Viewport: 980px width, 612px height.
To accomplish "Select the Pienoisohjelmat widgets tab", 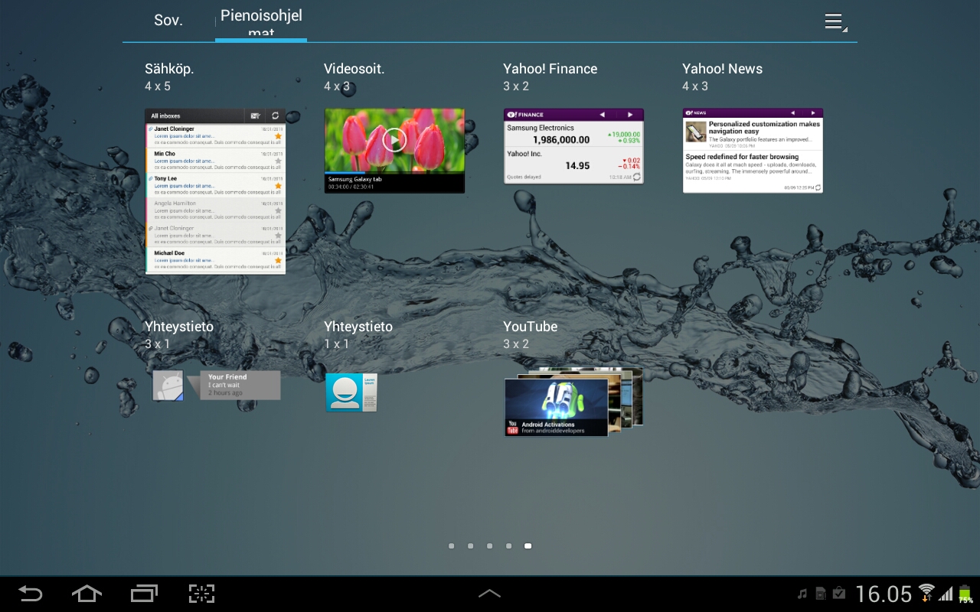I will point(261,21).
